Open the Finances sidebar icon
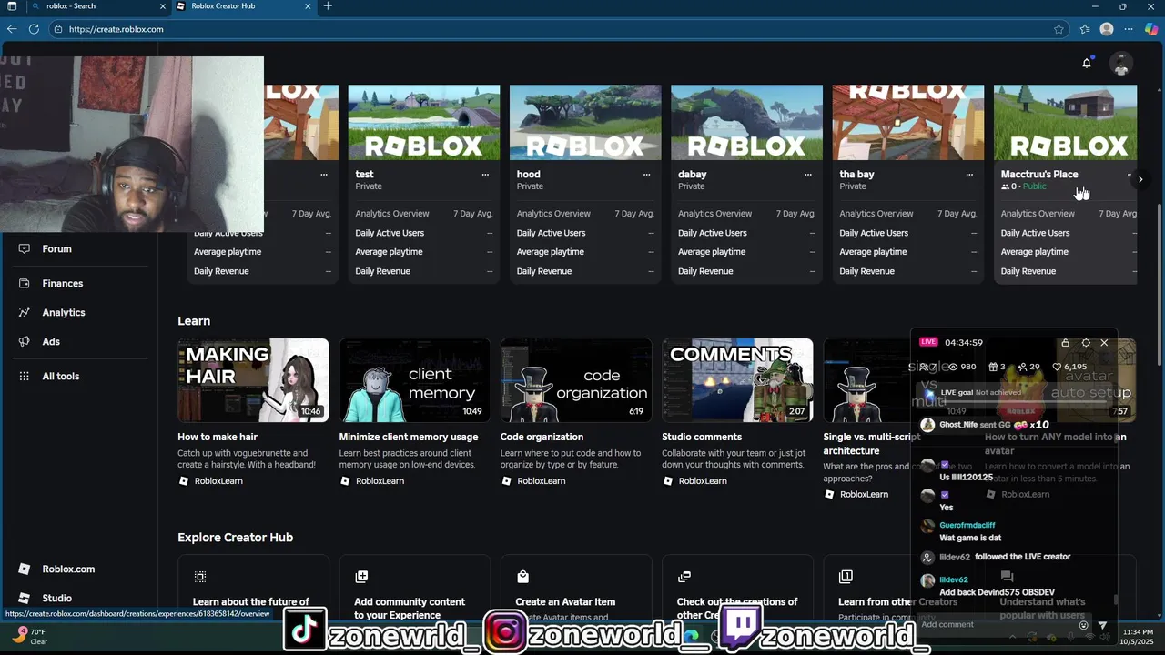This screenshot has width=1165, height=655. tap(25, 283)
